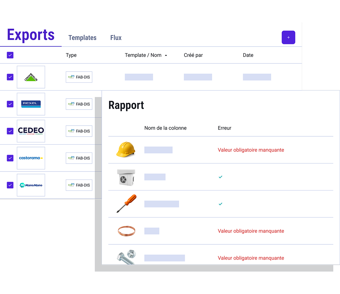This screenshot has width=340, height=294.
Task: Uncheck the Castorama row checkbox
Action: pyautogui.click(x=10, y=158)
